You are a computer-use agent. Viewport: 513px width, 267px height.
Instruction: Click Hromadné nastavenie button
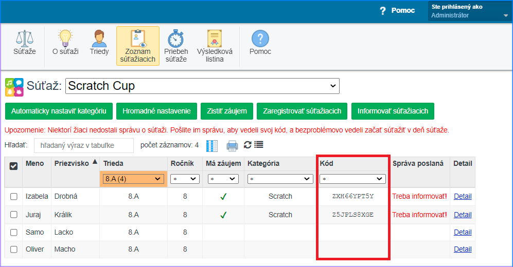(x=156, y=111)
